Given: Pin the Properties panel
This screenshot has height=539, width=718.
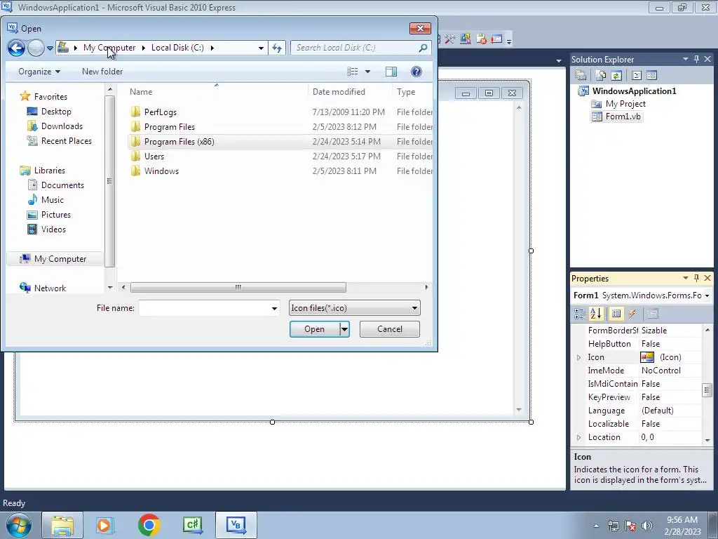Looking at the screenshot, I should click(x=696, y=278).
